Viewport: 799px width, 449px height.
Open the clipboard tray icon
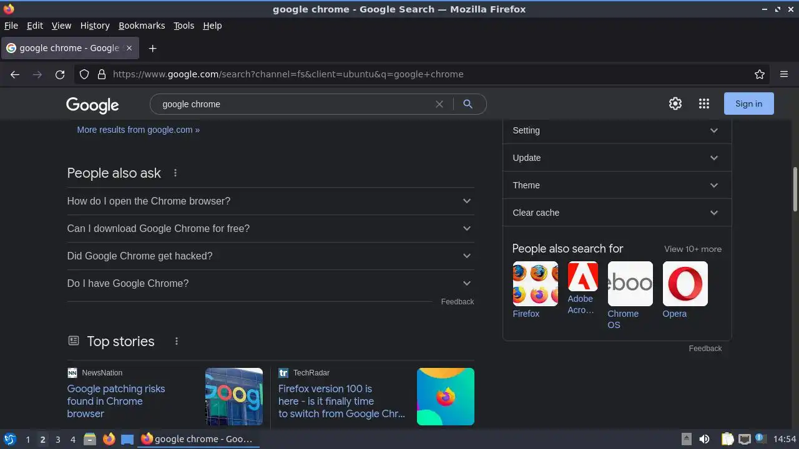pyautogui.click(x=728, y=439)
